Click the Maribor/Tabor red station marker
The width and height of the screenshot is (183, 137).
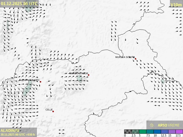(88, 75)
